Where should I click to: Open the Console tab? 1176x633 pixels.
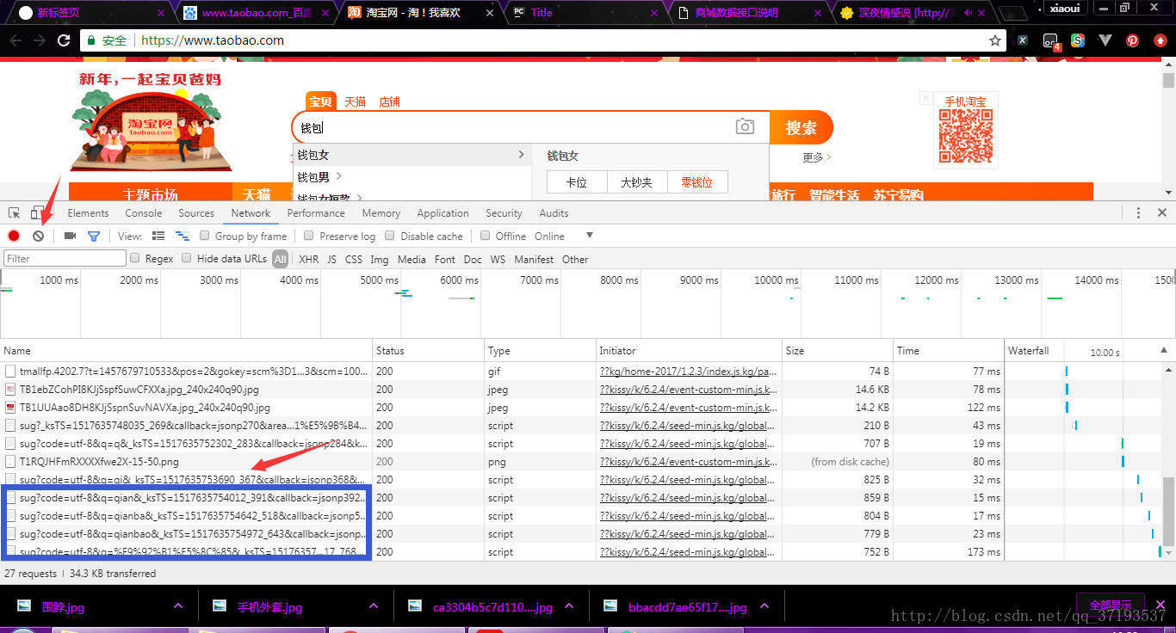tap(144, 213)
